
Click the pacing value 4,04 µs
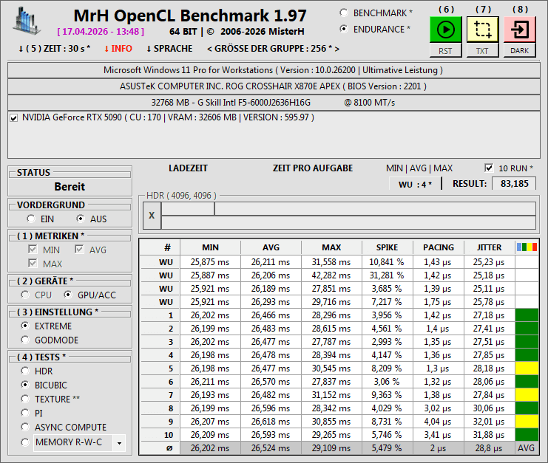pos(439,422)
